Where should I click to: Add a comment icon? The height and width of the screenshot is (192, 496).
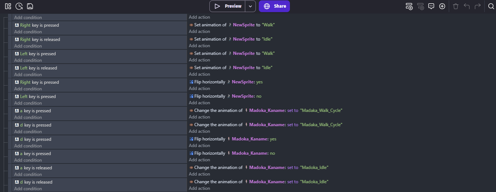pyautogui.click(x=431, y=6)
